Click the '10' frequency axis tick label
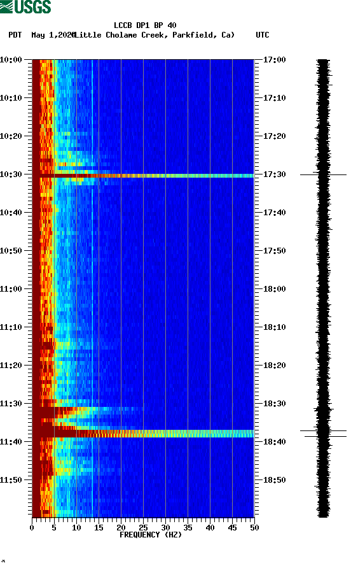Image resolution: width=351 pixels, height=568 pixels. [x=76, y=528]
